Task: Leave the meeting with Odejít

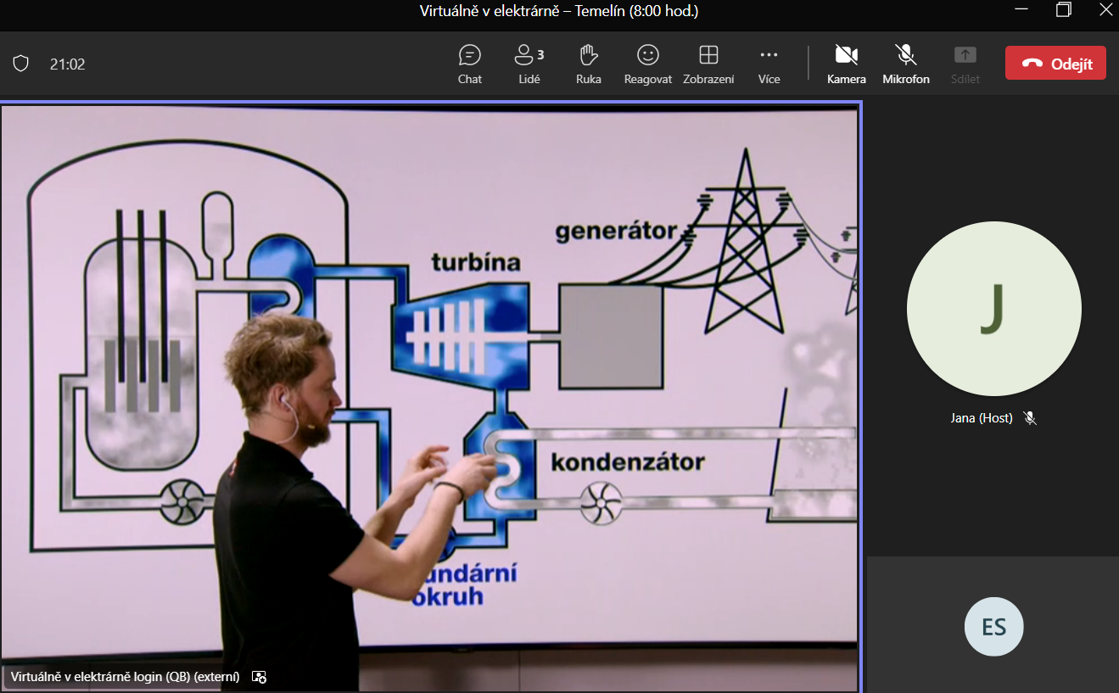Action: (1055, 64)
